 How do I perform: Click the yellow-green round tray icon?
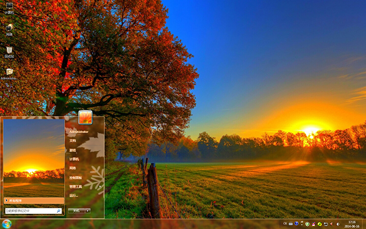[x=320, y=224]
